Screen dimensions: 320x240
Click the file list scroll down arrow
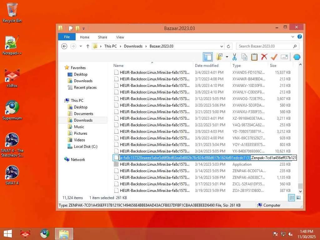[300, 191]
